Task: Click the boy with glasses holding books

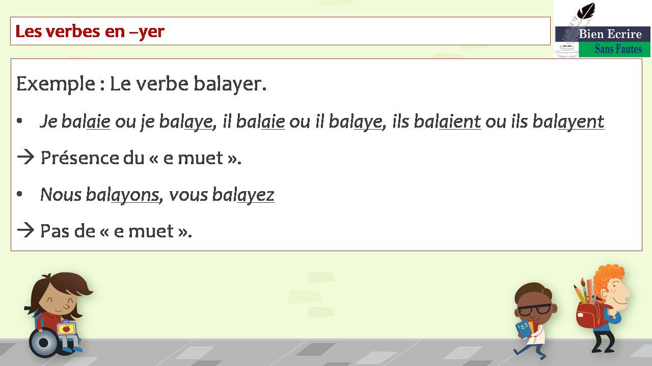Action: (x=534, y=319)
